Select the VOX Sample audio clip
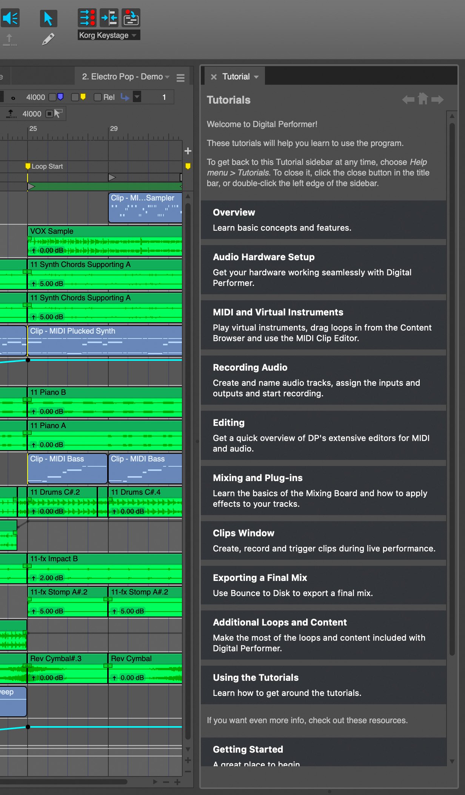This screenshot has width=465, height=795. coord(105,241)
